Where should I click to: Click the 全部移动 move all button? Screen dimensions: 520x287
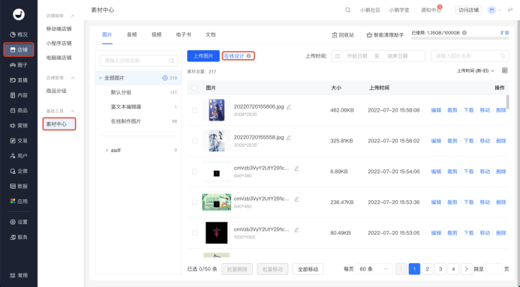click(x=308, y=269)
